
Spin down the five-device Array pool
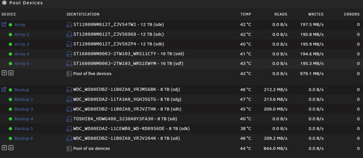[4, 73]
